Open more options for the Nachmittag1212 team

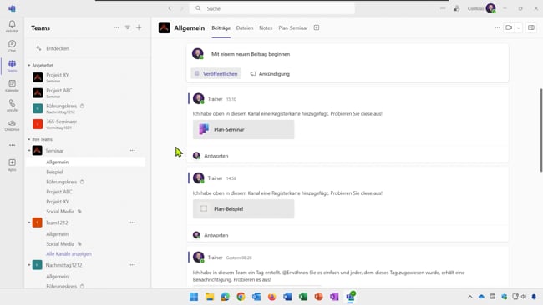132,265
